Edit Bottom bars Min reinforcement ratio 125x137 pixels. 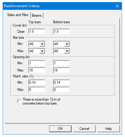click(61, 82)
